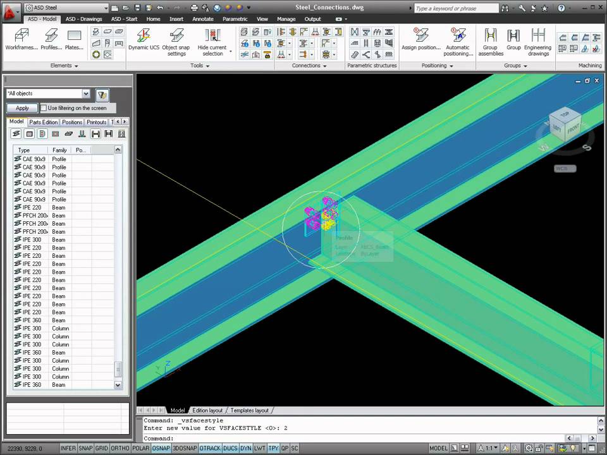Open Object snap settings

pyautogui.click(x=176, y=42)
